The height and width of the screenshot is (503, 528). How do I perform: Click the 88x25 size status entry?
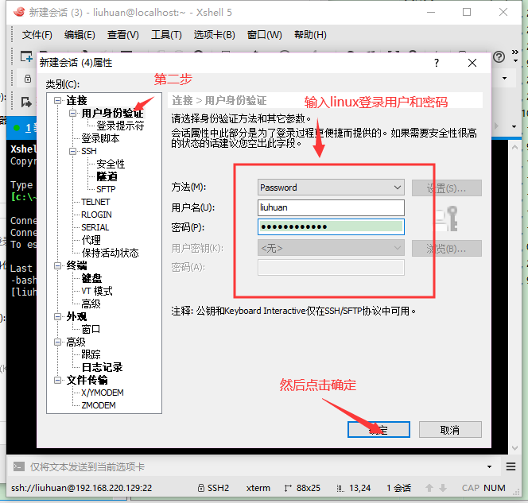point(302,488)
